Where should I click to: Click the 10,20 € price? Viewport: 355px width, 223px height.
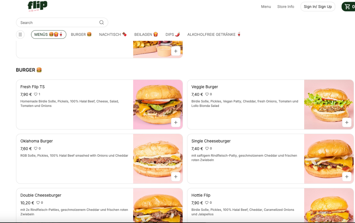click(27, 203)
